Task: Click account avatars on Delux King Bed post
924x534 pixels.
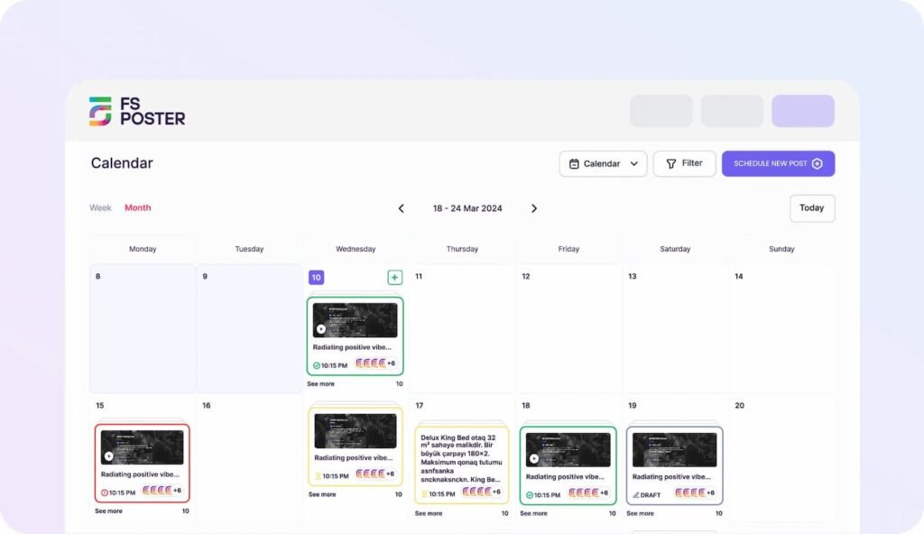Action: pos(476,492)
